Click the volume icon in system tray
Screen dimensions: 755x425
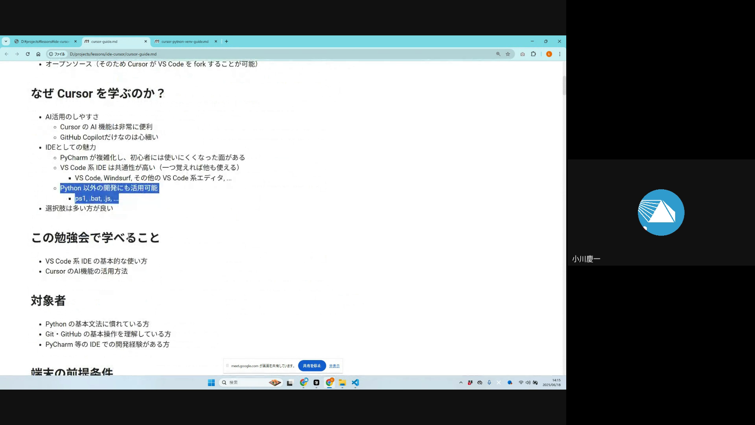tap(528, 382)
